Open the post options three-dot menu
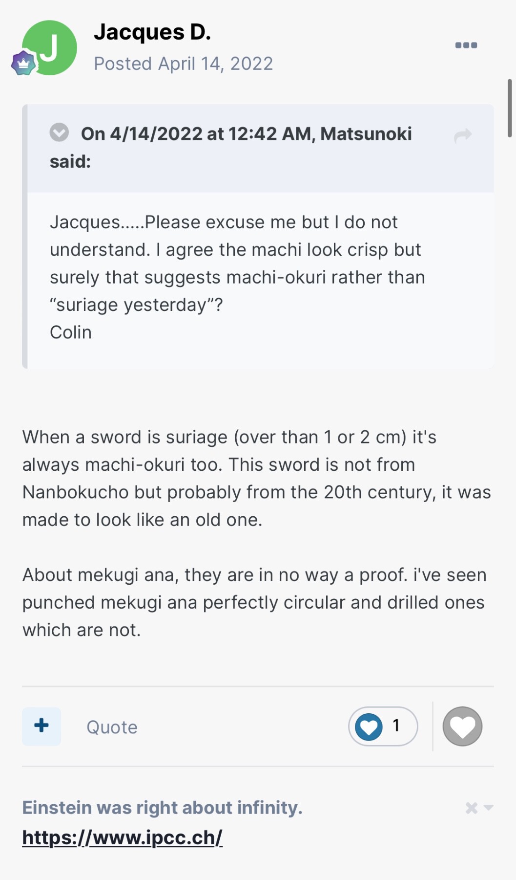The width and height of the screenshot is (516, 880). [466, 45]
